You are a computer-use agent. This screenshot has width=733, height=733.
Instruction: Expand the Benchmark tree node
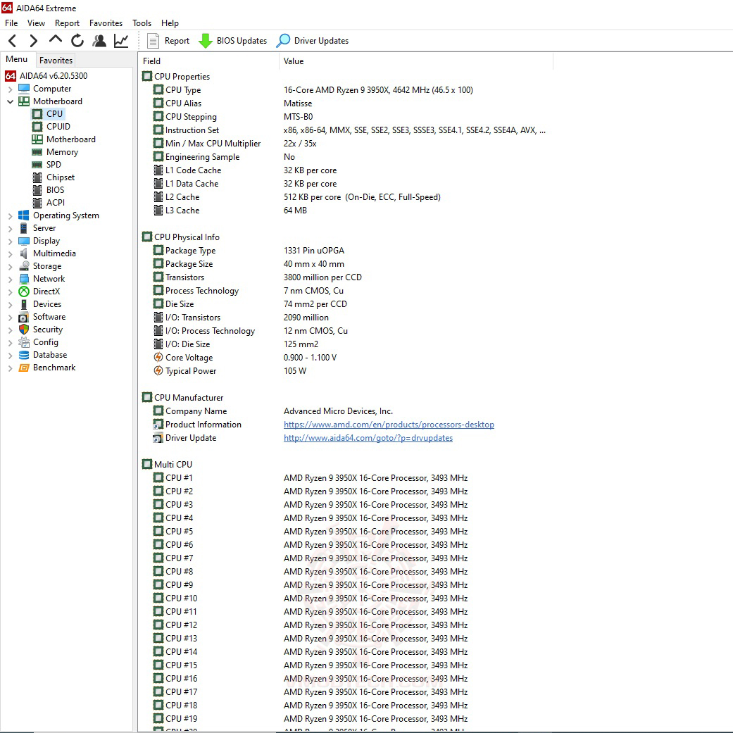[11, 368]
